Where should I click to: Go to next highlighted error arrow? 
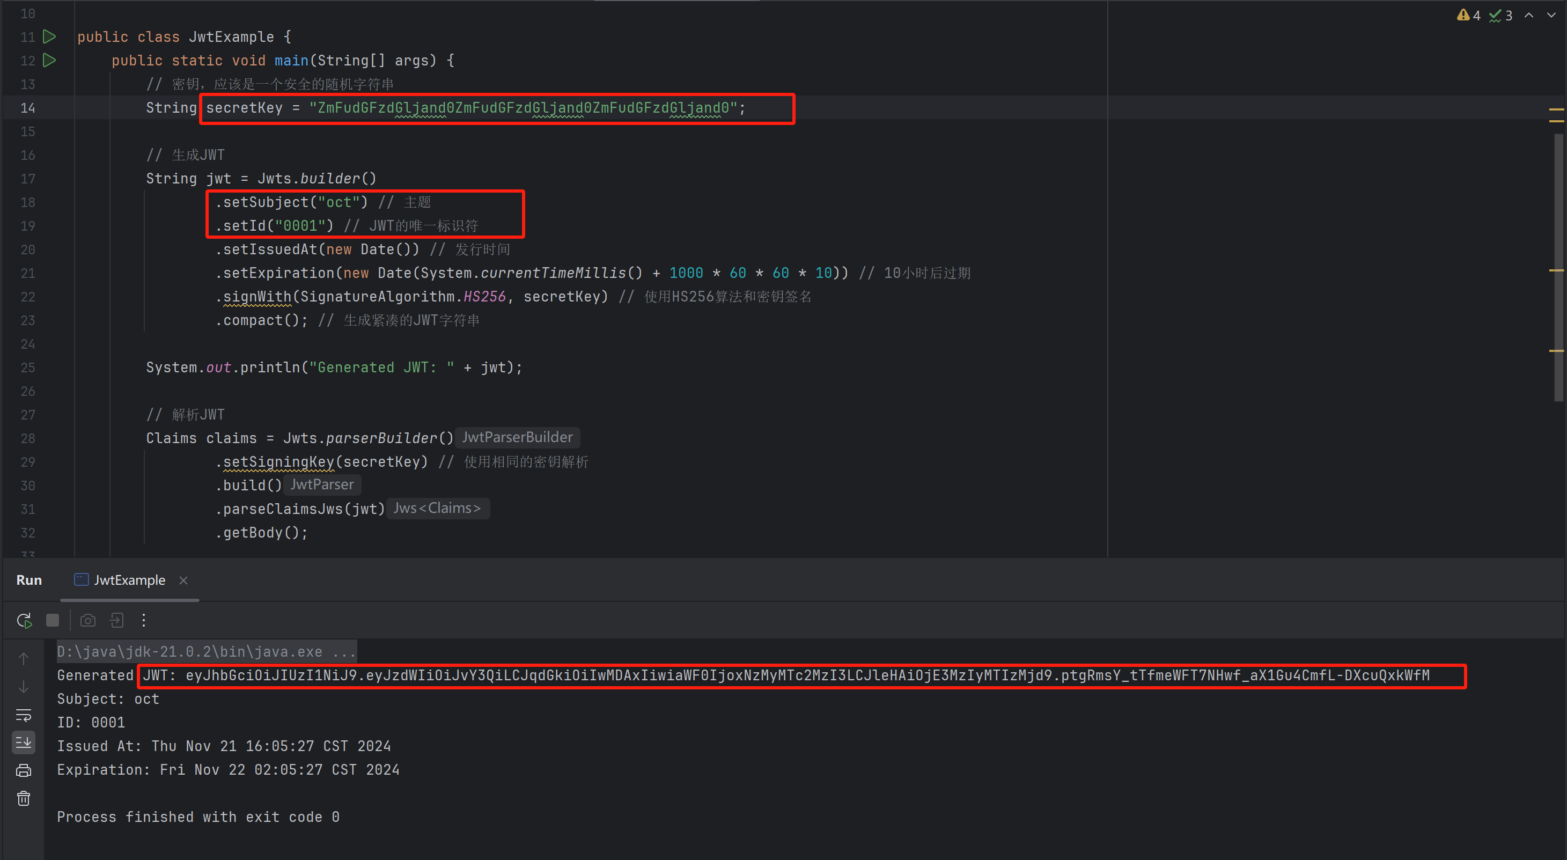coord(1551,15)
